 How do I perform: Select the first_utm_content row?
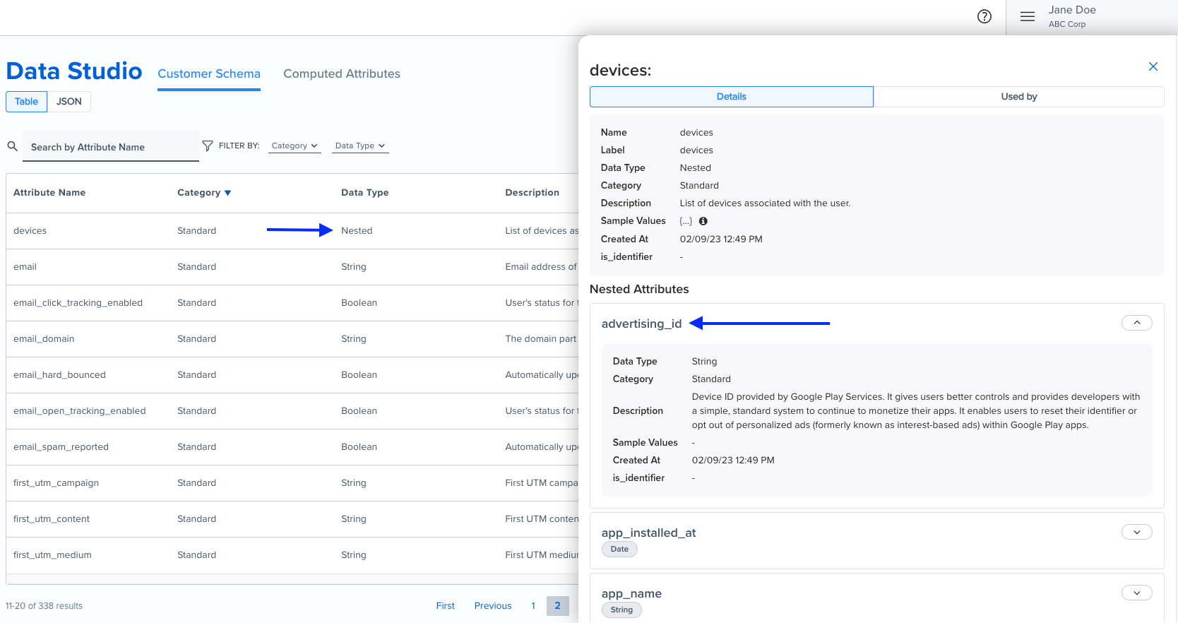[x=292, y=519]
